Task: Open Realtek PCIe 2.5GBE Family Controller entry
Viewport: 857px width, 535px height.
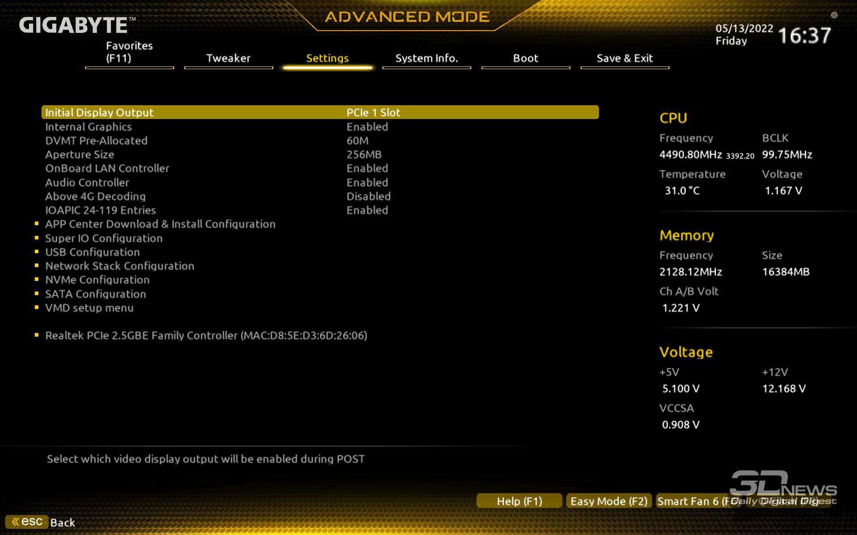Action: [206, 335]
